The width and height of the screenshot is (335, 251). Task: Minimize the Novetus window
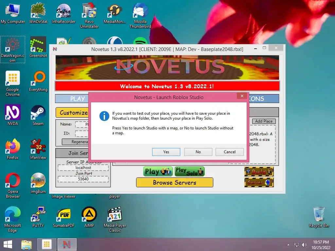click(255, 49)
